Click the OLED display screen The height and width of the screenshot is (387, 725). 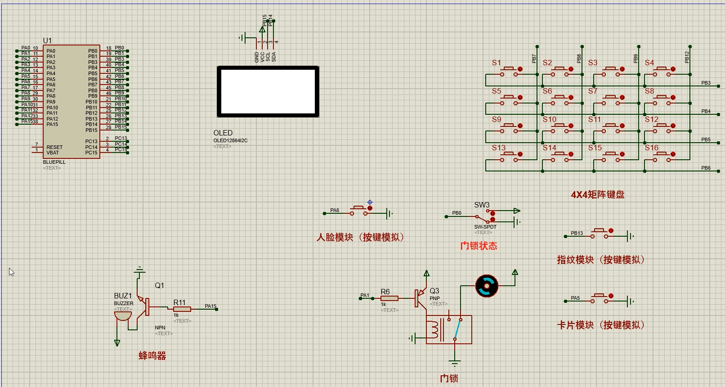[x=268, y=92]
